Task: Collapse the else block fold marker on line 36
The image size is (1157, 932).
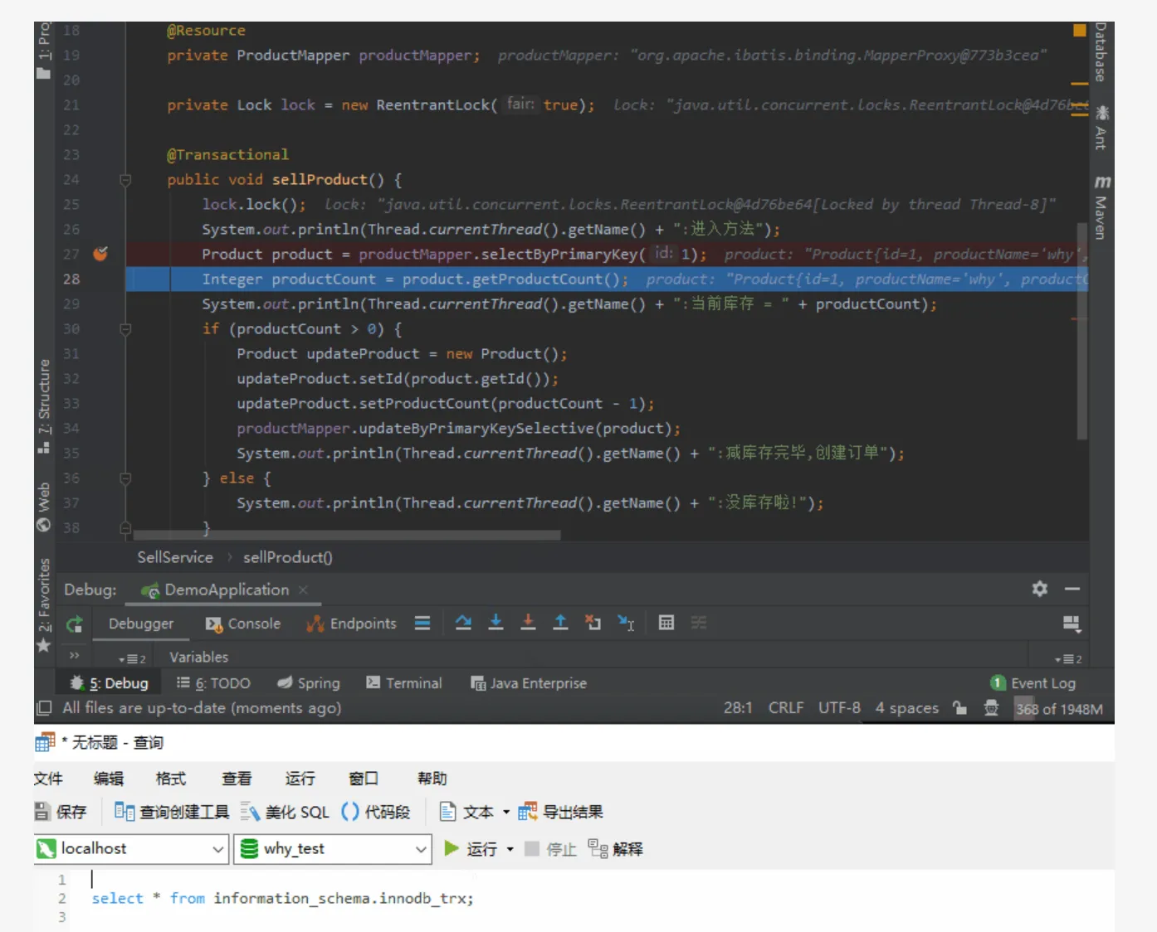Action: [125, 478]
